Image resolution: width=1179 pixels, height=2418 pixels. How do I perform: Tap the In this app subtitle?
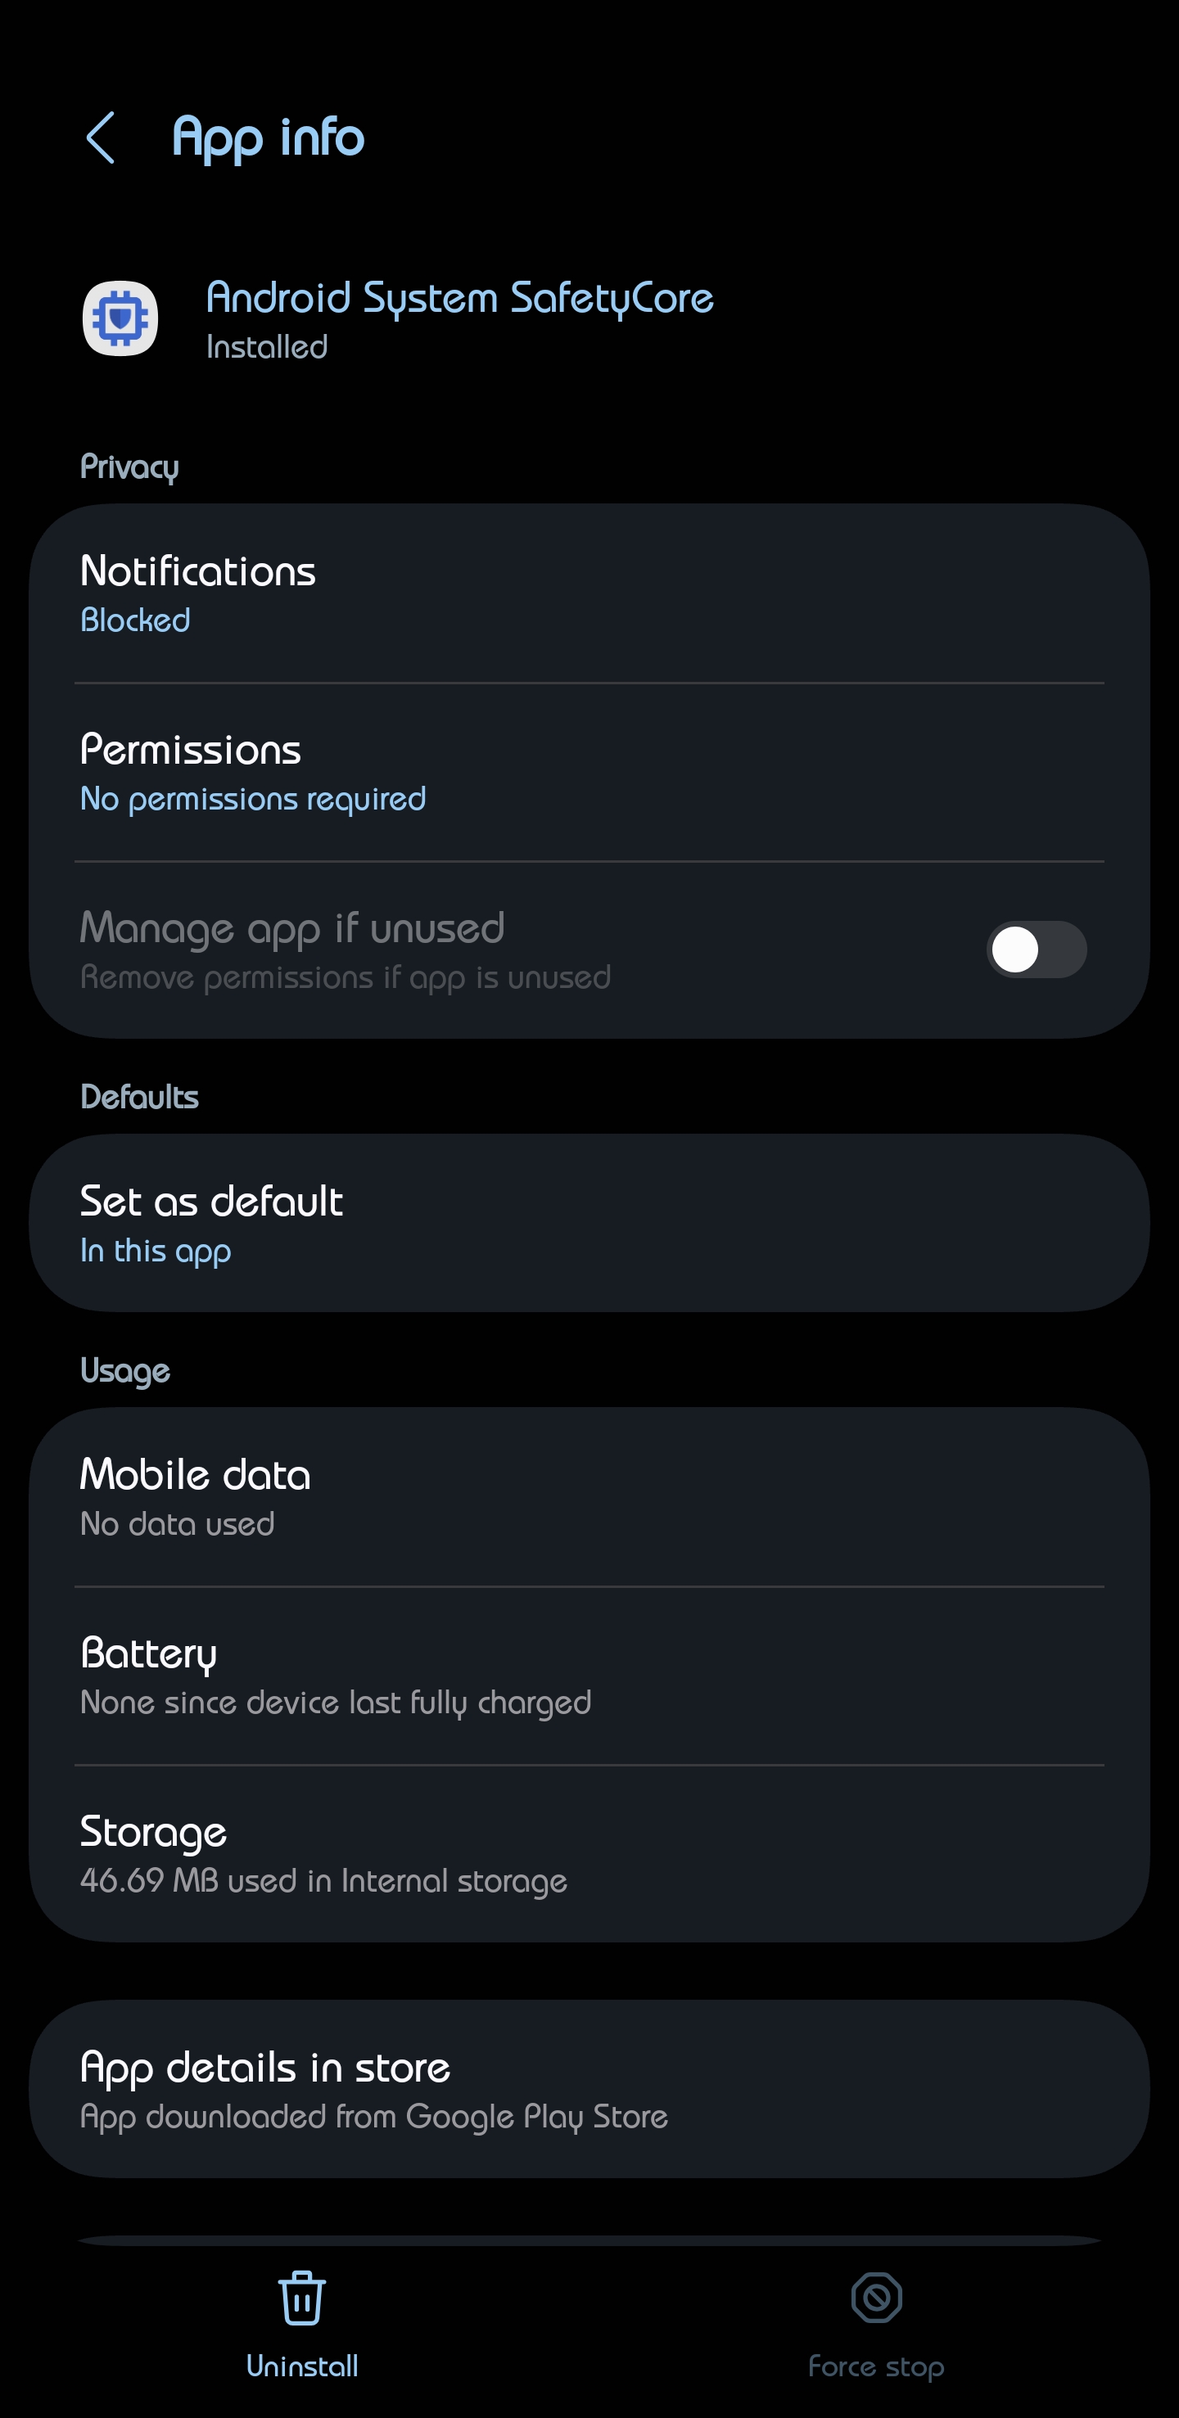pos(155,1250)
